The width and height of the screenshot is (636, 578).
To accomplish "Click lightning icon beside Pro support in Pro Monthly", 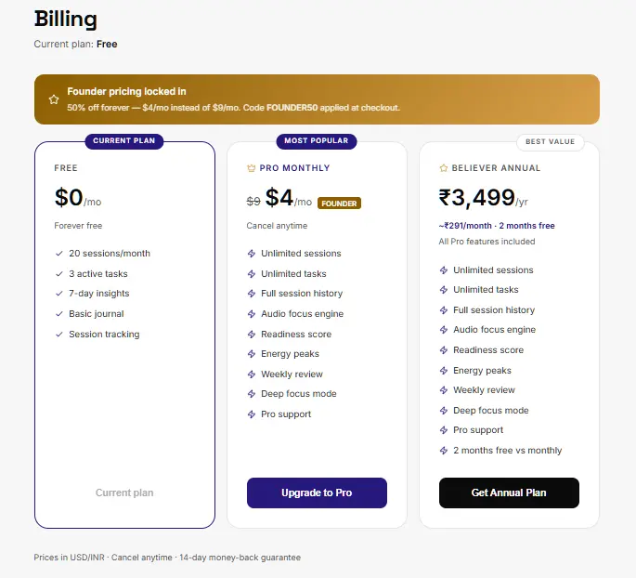I will point(252,414).
